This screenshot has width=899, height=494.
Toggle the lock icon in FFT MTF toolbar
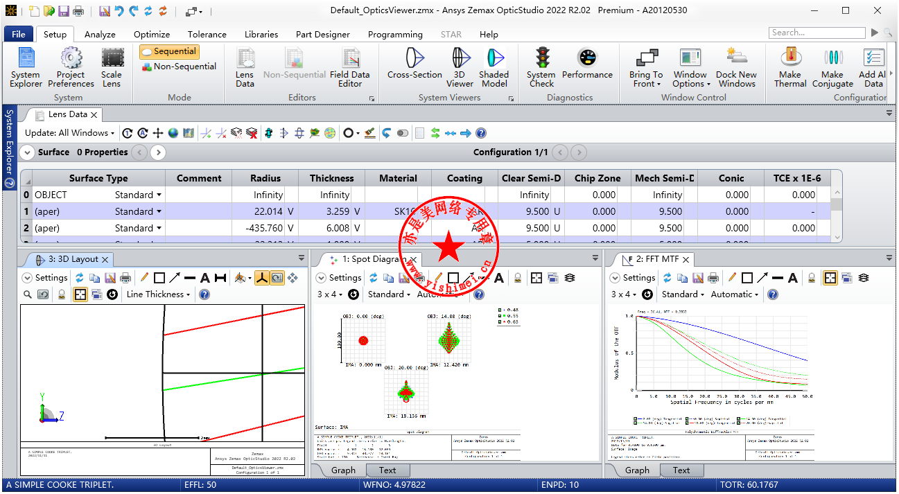pyautogui.click(x=812, y=278)
